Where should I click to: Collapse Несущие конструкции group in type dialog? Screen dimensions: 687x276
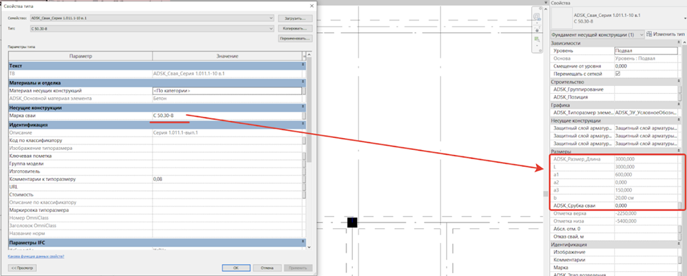click(x=303, y=107)
